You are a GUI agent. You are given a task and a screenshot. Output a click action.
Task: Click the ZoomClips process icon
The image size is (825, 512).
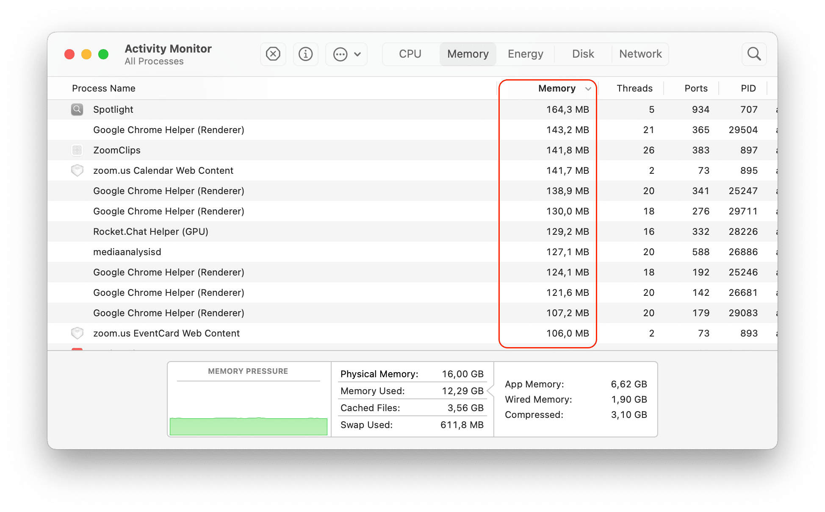point(77,150)
